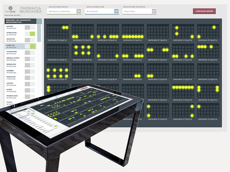Collapse the Prepare Los Siguientes Medicamentos header chevron

tap(39, 21)
